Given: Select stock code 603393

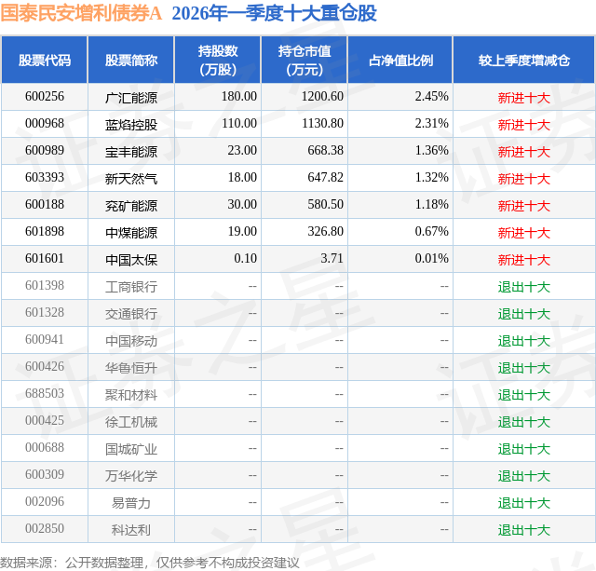Looking at the screenshot, I should pyautogui.click(x=45, y=178).
